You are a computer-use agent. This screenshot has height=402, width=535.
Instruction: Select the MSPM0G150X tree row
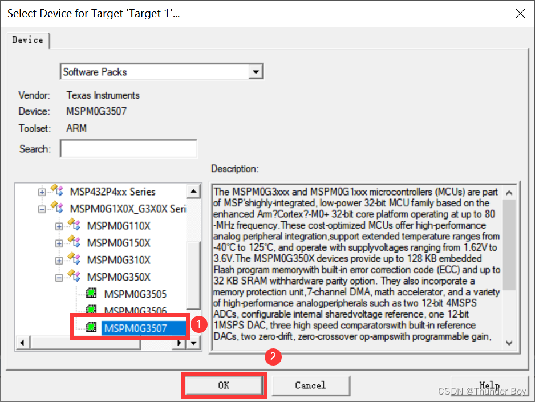point(119,243)
